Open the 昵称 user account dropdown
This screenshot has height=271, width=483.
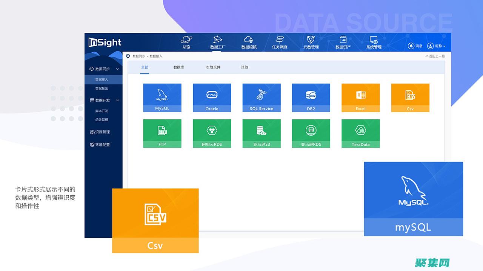click(x=436, y=46)
